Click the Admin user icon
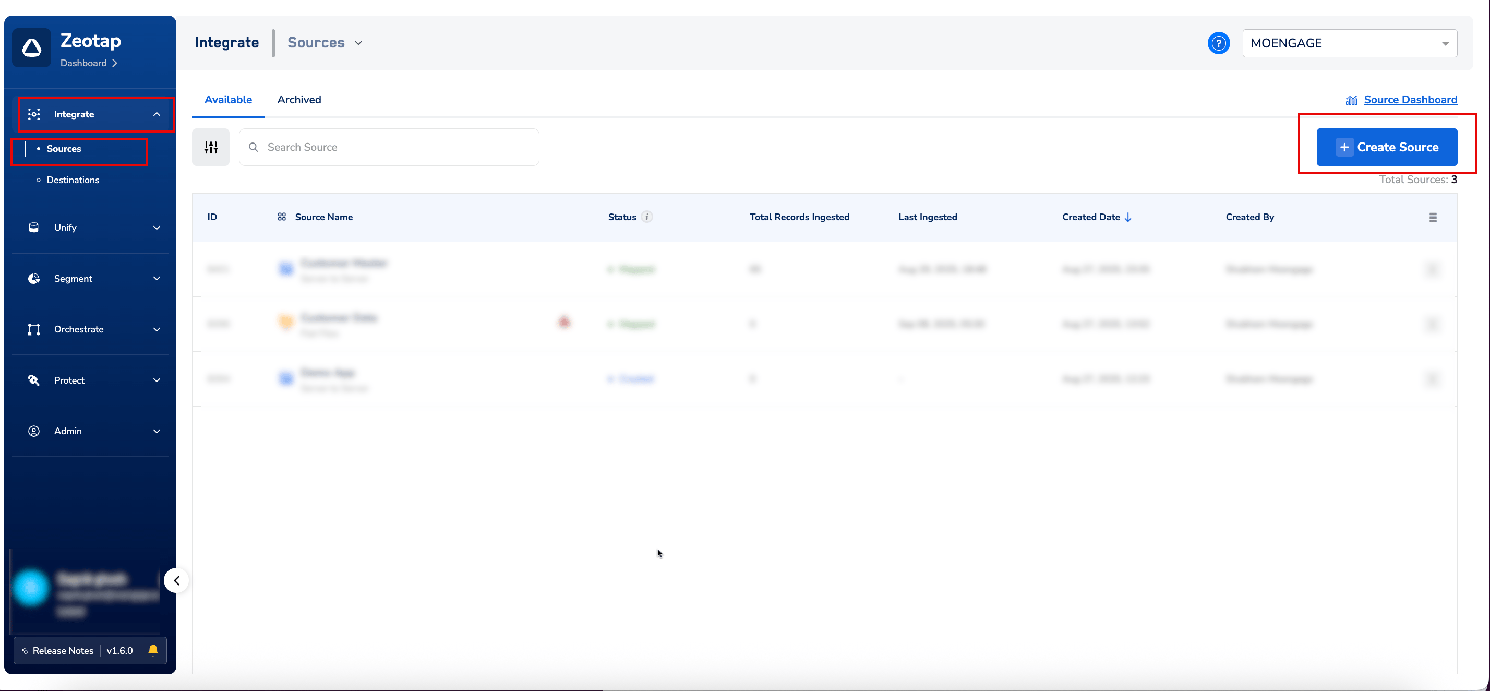 coord(34,431)
